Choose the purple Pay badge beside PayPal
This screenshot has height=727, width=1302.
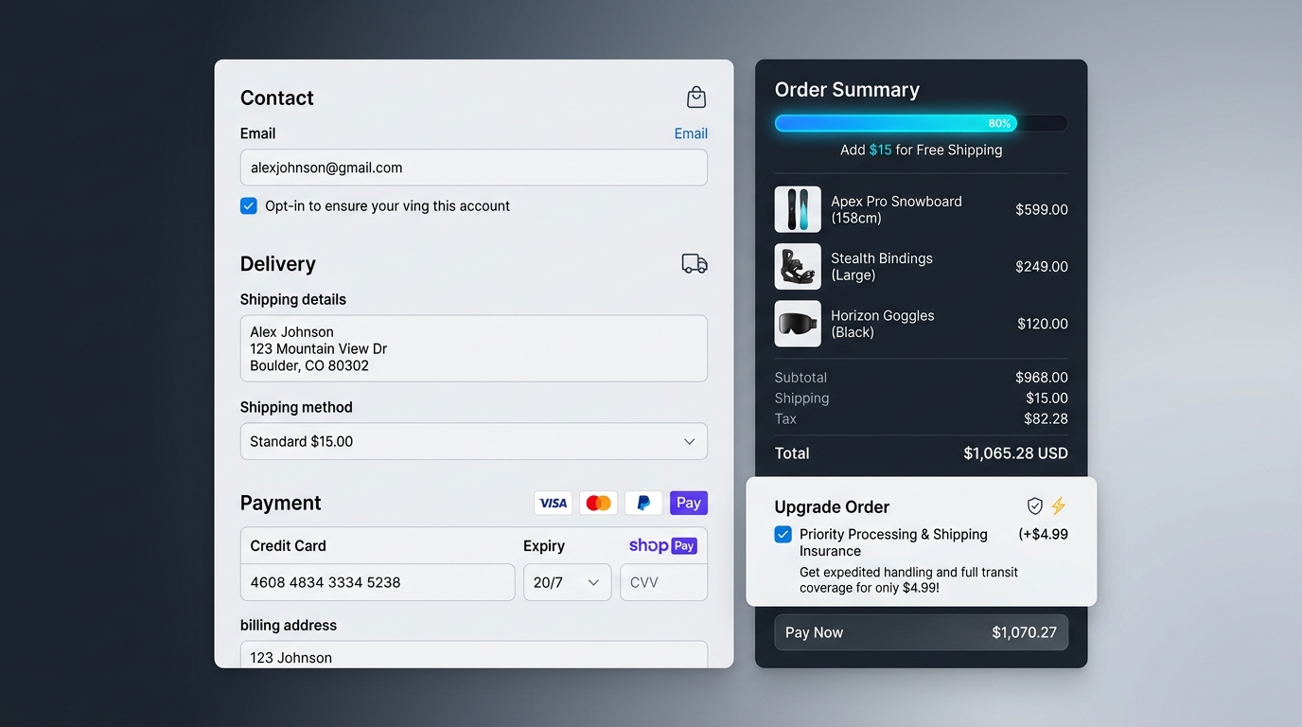coord(689,503)
